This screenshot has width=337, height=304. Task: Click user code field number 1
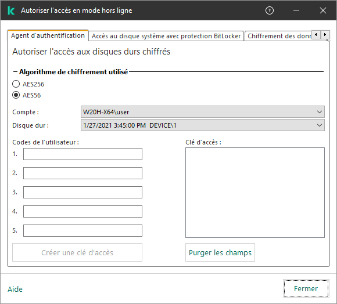point(83,154)
